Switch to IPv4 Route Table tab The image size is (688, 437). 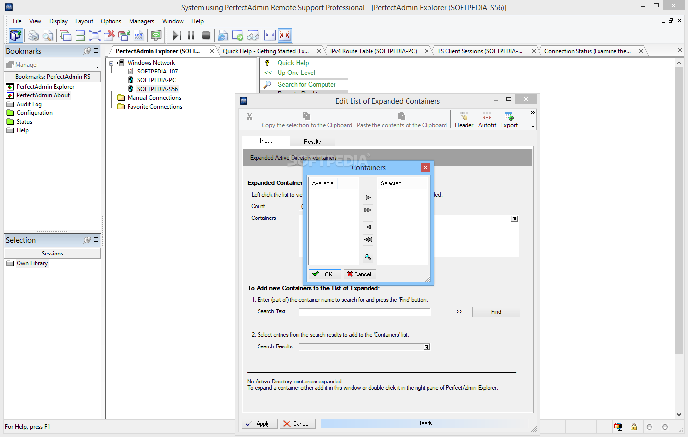point(373,51)
